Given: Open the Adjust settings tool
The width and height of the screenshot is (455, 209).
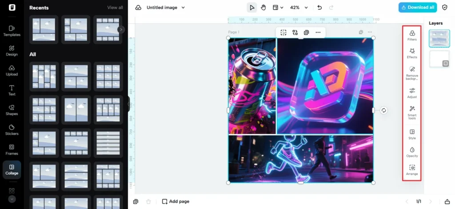Looking at the screenshot, I should [x=412, y=93].
